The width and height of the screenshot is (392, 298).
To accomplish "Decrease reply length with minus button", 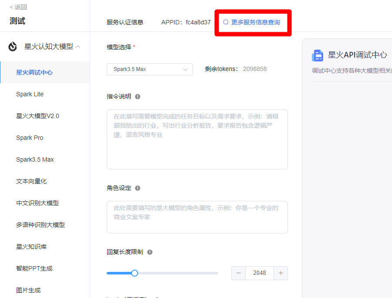I will click(239, 273).
